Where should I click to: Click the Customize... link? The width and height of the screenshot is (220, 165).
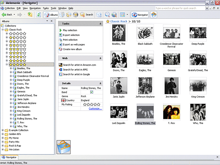pyautogui.click(x=95, y=109)
